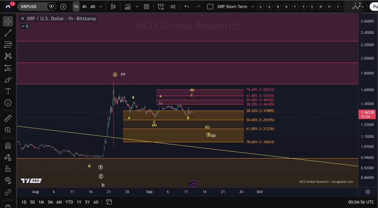Select the ruler measure tool

[x=8, y=118]
